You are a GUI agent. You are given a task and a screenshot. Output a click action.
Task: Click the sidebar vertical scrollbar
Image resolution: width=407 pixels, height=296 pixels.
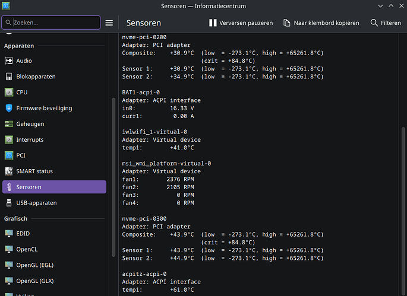(x=112, y=178)
